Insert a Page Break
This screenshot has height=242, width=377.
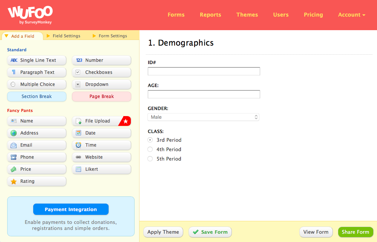(x=101, y=96)
